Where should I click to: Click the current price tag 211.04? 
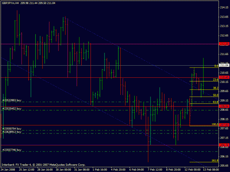click(224, 65)
